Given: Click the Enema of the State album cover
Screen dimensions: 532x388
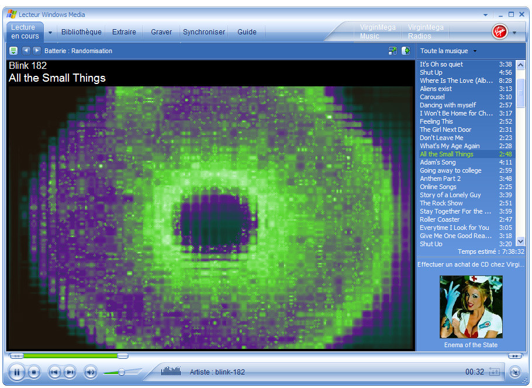Looking at the screenshot, I should [471, 307].
